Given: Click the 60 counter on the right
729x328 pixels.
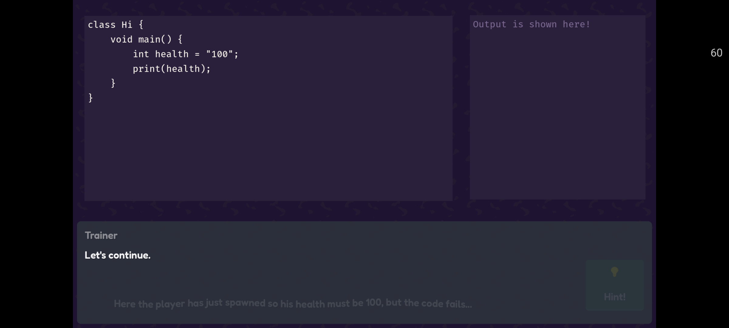Looking at the screenshot, I should pos(716,53).
